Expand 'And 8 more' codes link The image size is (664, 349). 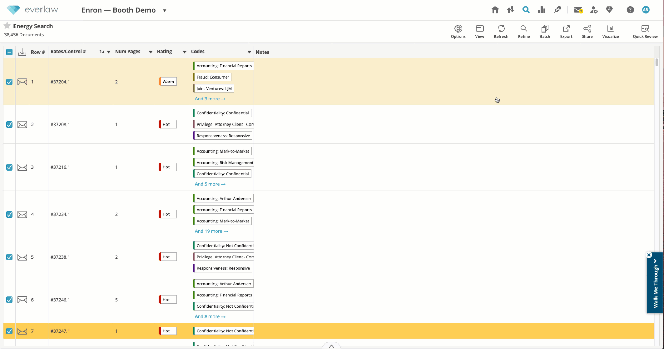(x=210, y=316)
